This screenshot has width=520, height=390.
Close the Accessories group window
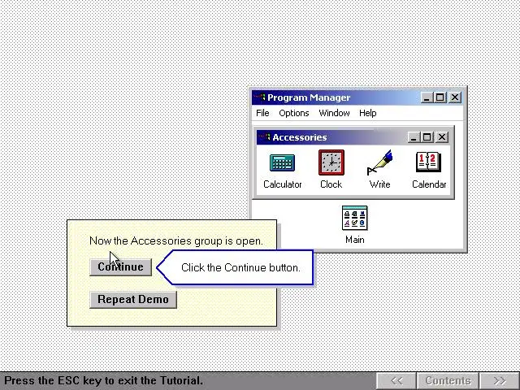(x=442, y=137)
